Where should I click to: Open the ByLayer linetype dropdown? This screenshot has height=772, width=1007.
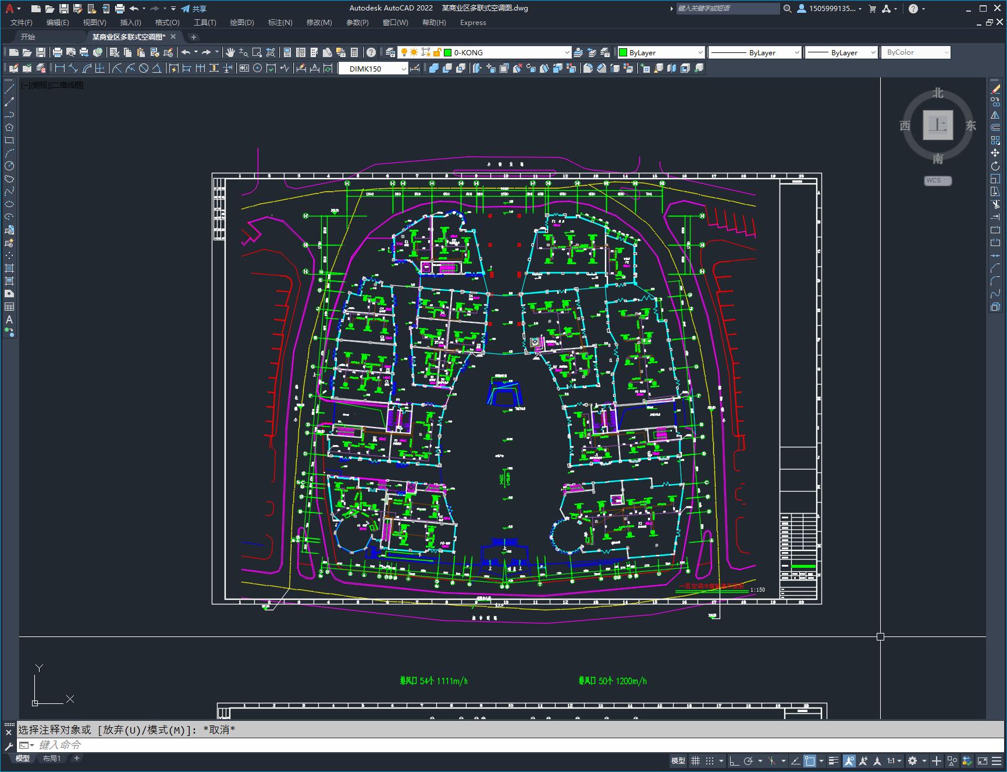pyautogui.click(x=797, y=52)
